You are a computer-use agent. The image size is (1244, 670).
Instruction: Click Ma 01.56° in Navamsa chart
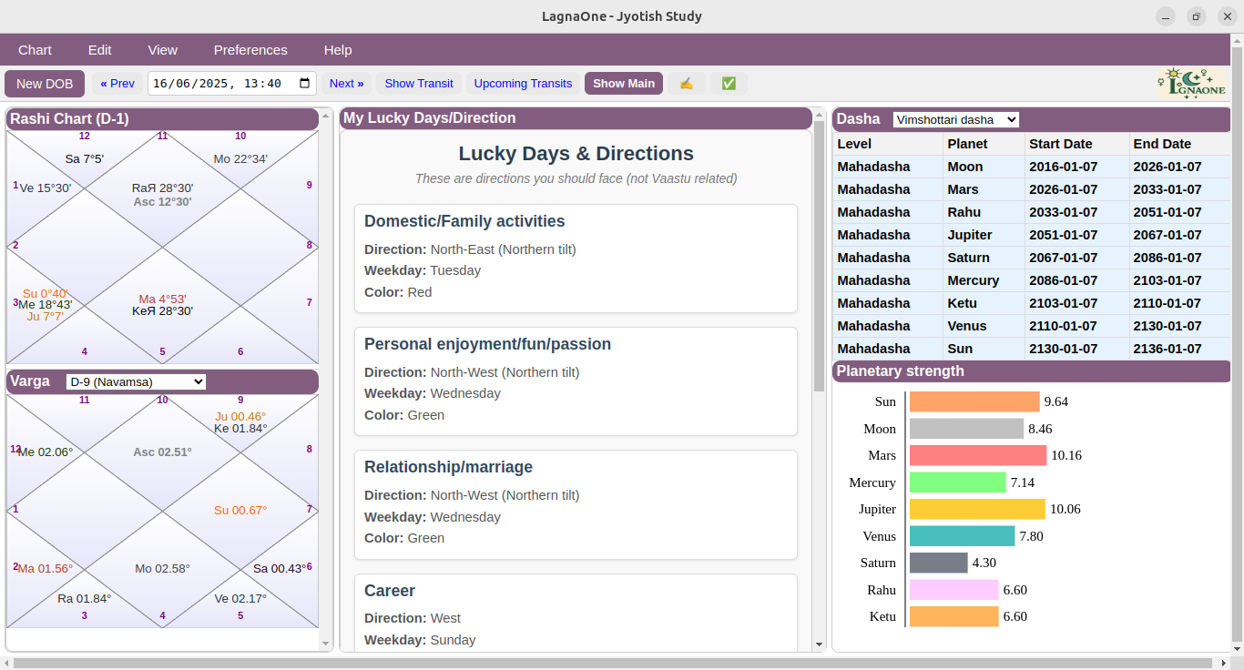point(46,568)
